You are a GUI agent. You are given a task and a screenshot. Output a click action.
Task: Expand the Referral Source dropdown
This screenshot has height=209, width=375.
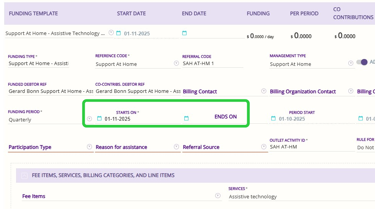point(264,147)
